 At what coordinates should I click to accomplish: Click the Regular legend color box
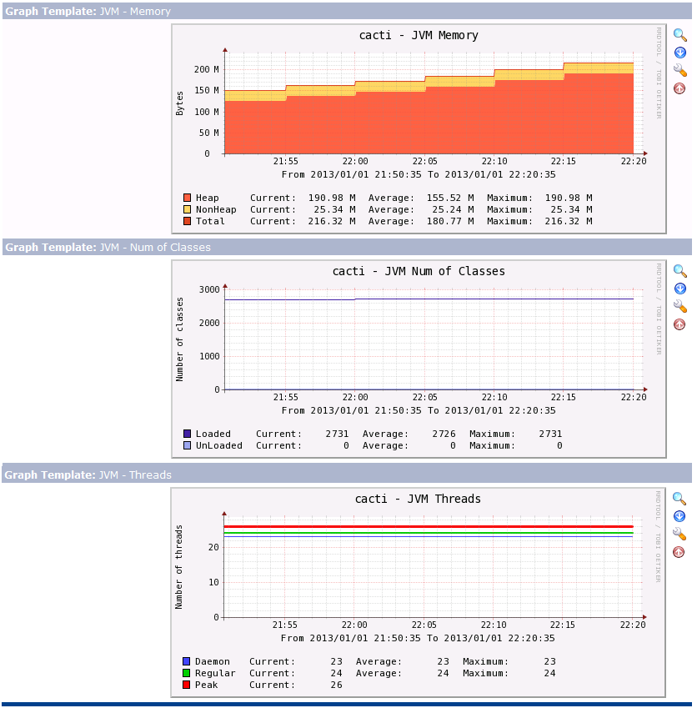click(x=186, y=673)
